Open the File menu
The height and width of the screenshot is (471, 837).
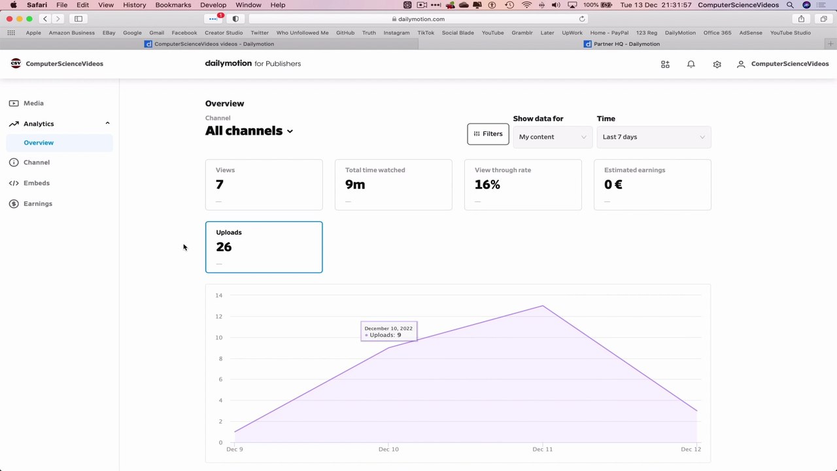click(61, 5)
